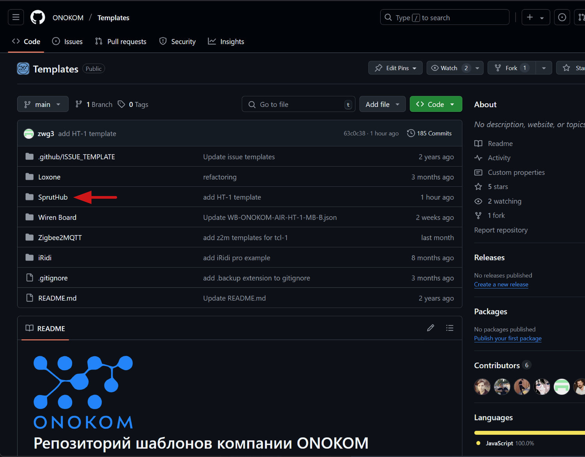This screenshot has height=457, width=585.
Task: Expand the main branch dropdown
Action: [43, 104]
